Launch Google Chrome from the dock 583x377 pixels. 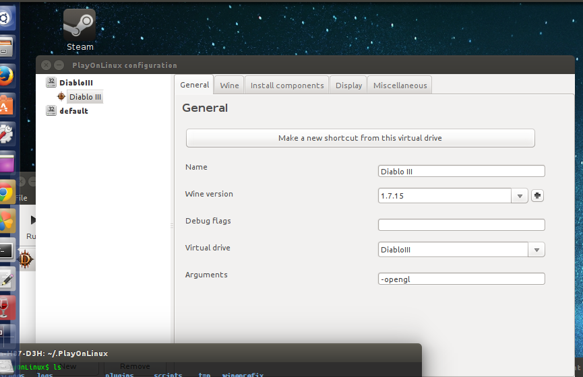click(x=6, y=193)
